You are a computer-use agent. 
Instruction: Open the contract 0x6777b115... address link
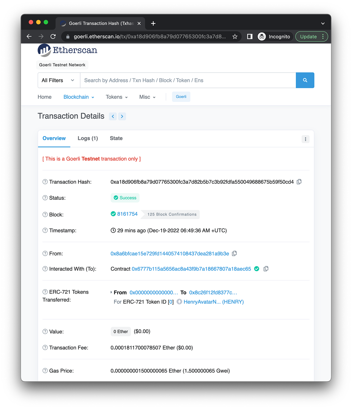pos(191,269)
